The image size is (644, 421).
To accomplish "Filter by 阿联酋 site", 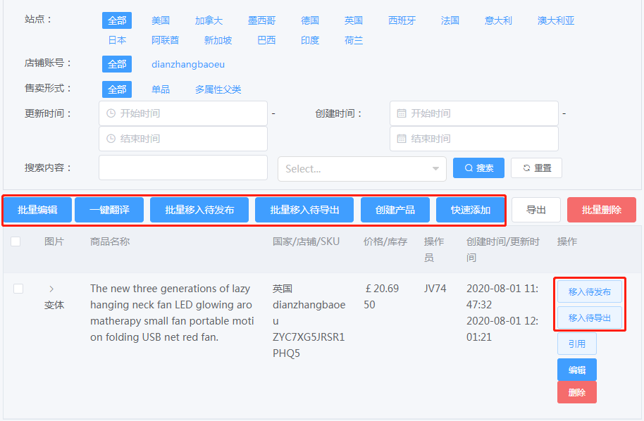I will click(165, 40).
